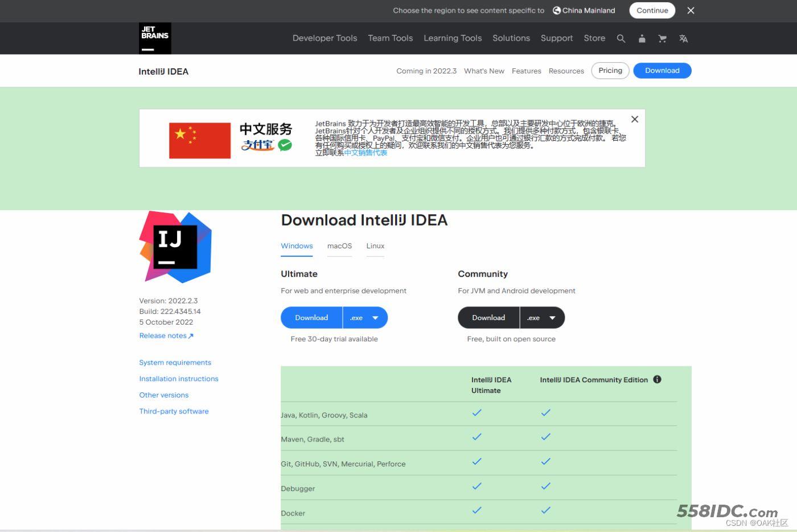The height and width of the screenshot is (532, 797).
Task: Click the 'Docker' row text
Action: pos(293,513)
